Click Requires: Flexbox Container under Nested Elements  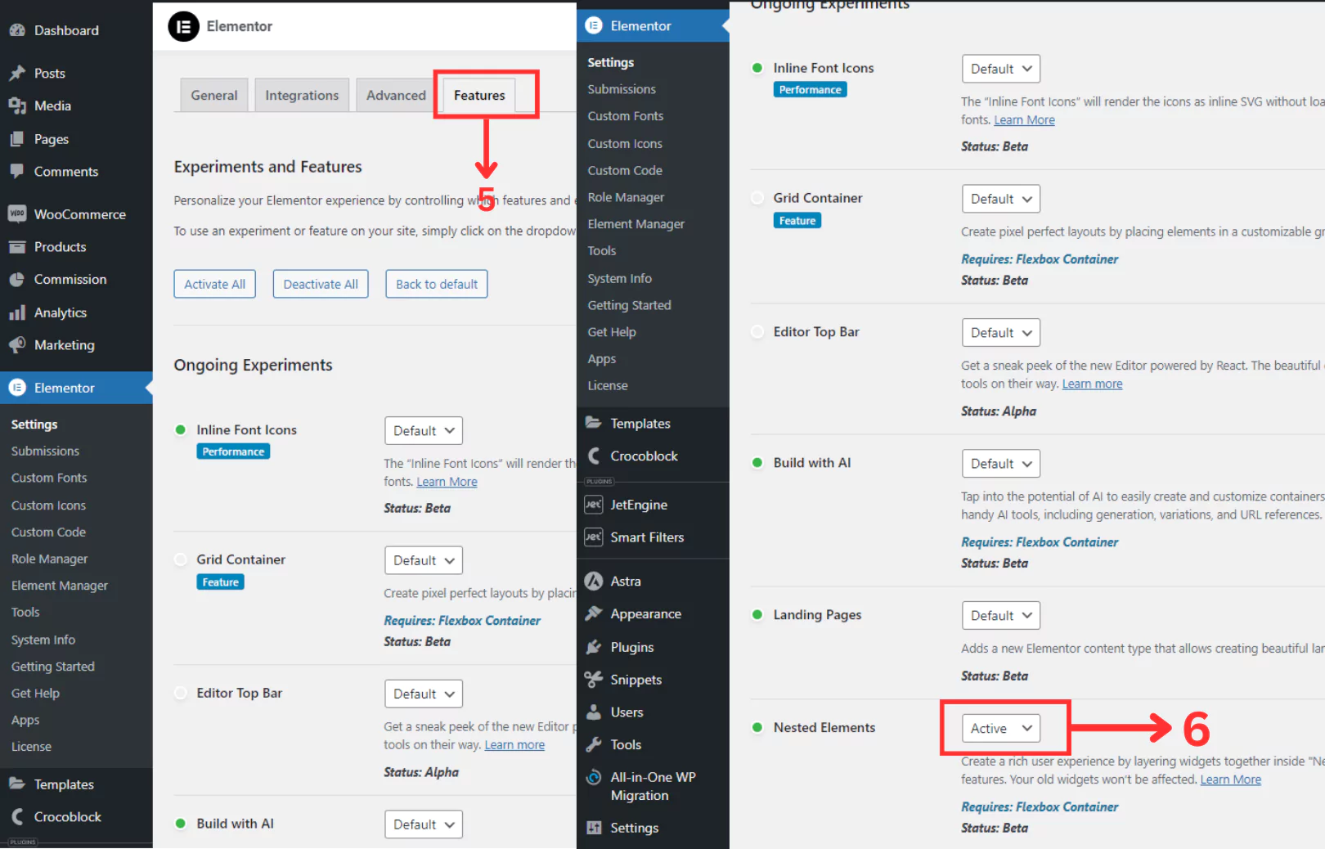coord(1040,806)
